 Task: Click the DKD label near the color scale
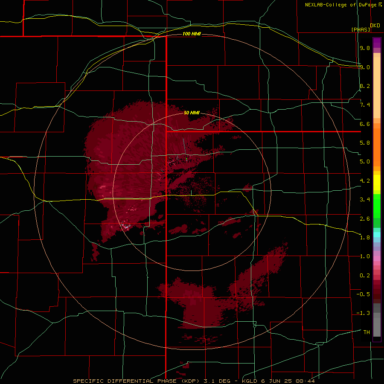coord(375,25)
